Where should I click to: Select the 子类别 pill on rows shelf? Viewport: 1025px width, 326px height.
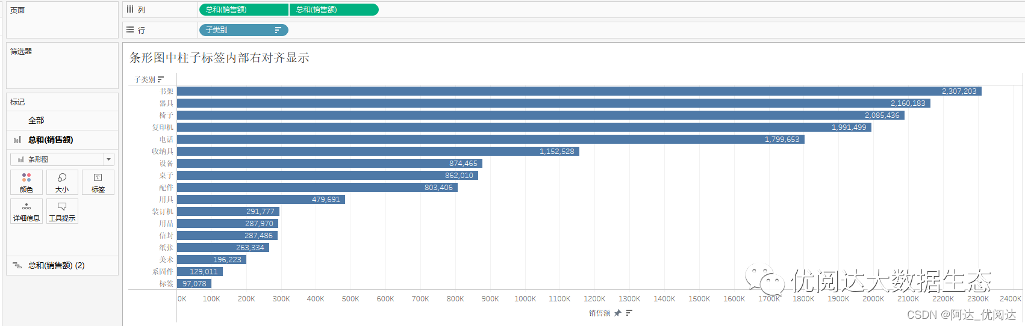(x=243, y=30)
